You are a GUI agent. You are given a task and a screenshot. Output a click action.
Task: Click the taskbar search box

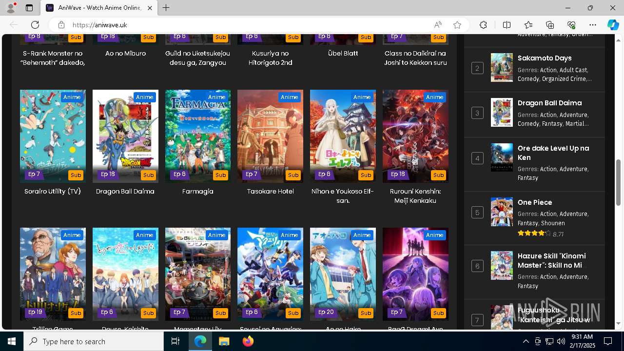coord(94,341)
